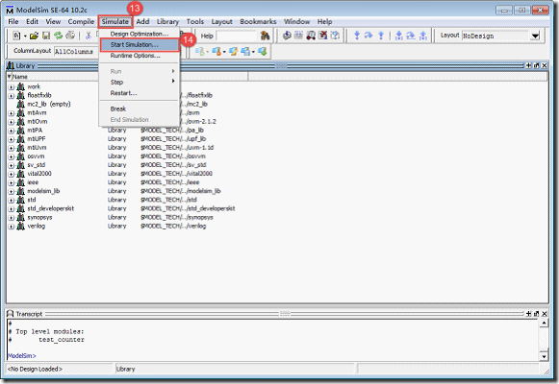Select Design Optimization menu entry

[140, 35]
